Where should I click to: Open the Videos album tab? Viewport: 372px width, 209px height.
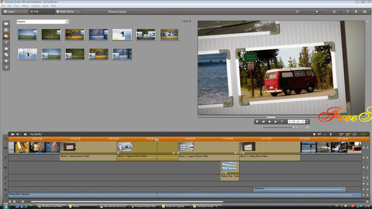[6, 24]
